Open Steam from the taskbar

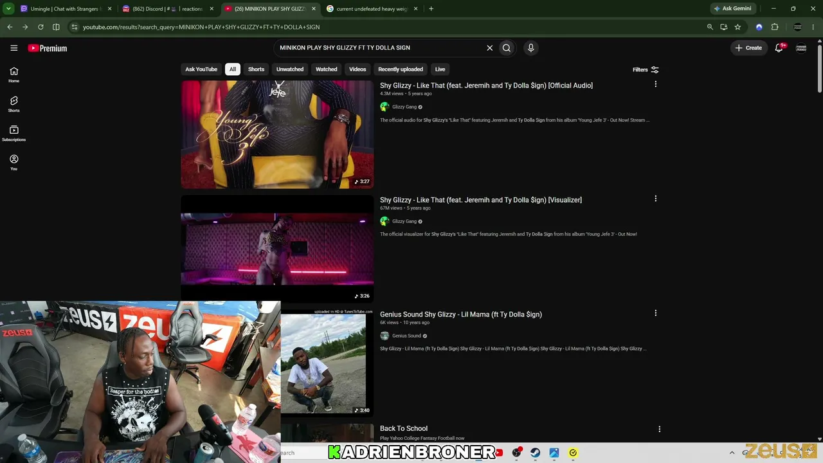click(535, 453)
